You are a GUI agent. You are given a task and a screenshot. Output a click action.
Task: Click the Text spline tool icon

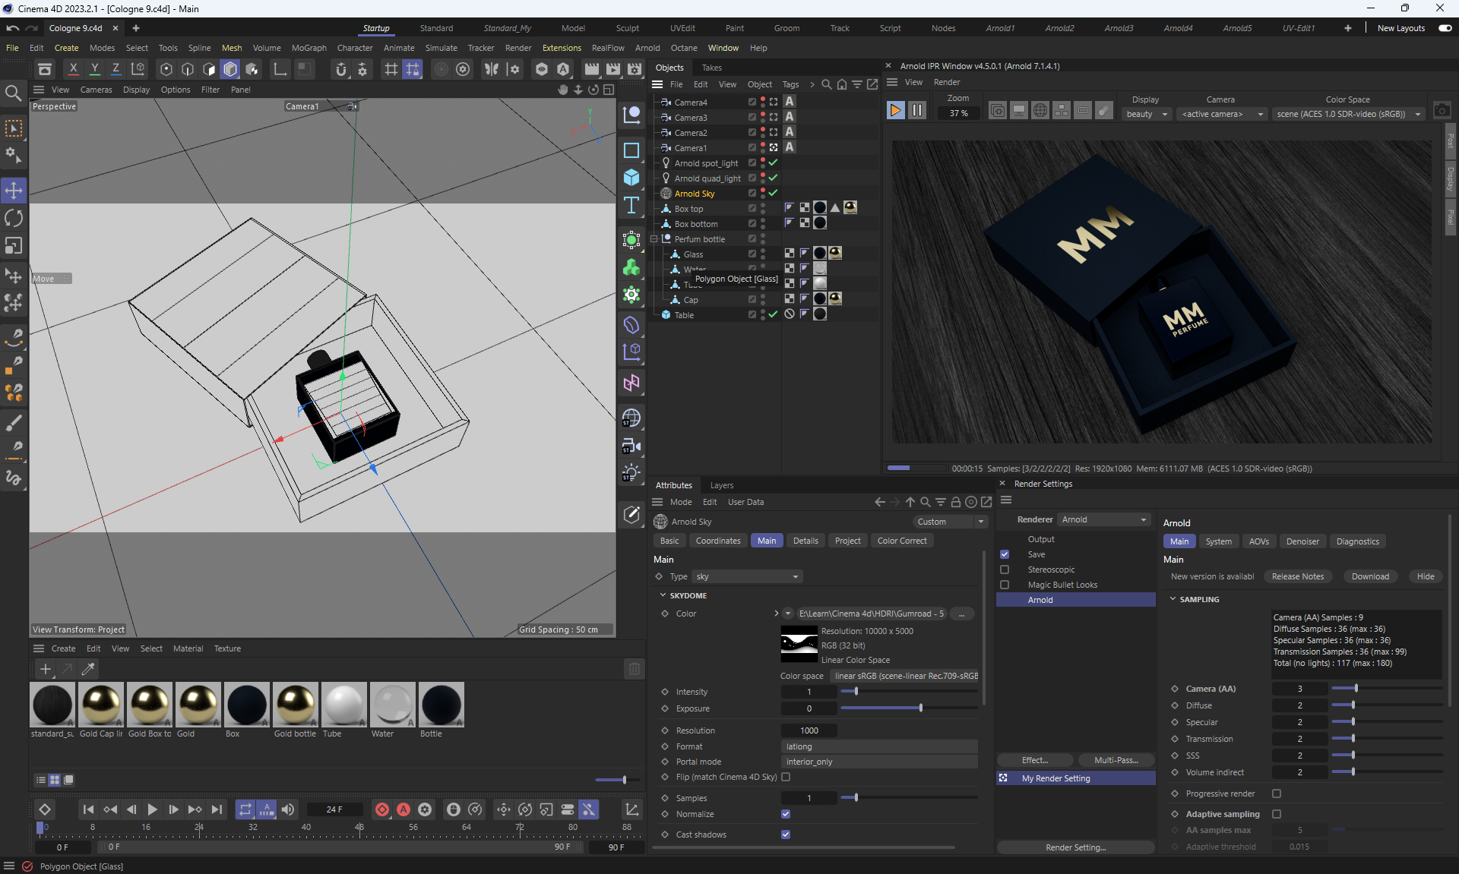[631, 206]
